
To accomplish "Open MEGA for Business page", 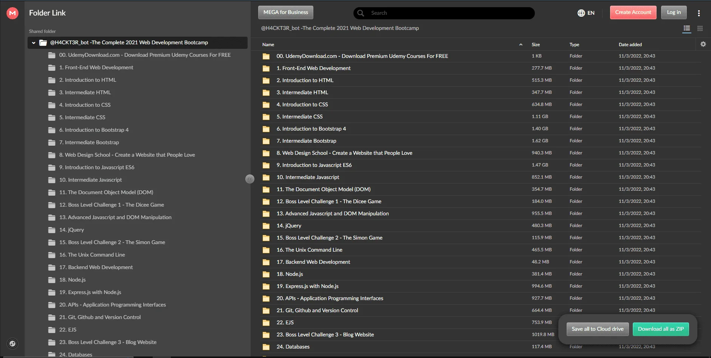I will [x=286, y=12].
